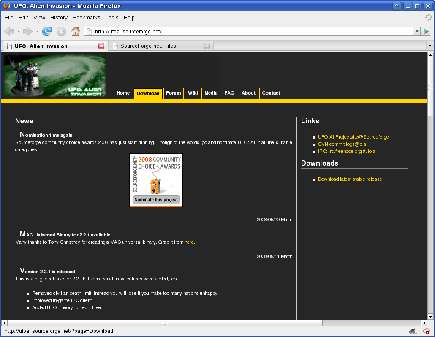This screenshot has height=337, width=435.
Task: Stop loading the page
Action: click(61, 31)
